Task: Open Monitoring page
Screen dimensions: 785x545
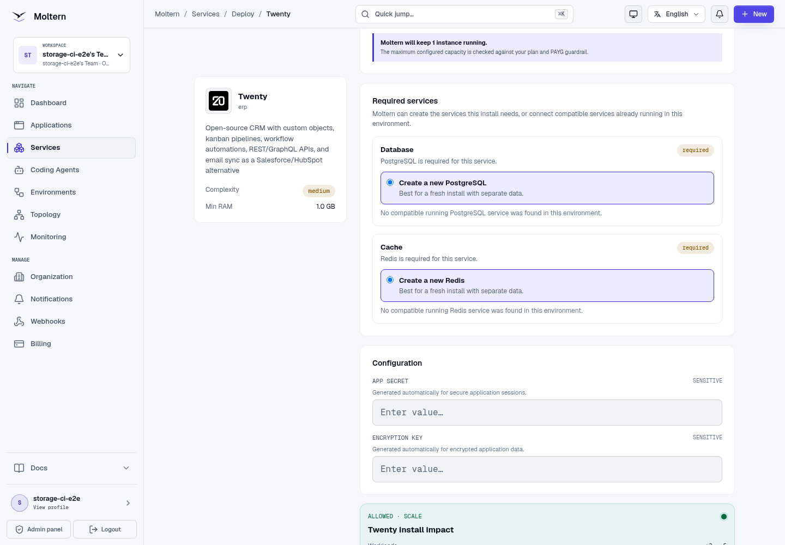Action: (71, 237)
